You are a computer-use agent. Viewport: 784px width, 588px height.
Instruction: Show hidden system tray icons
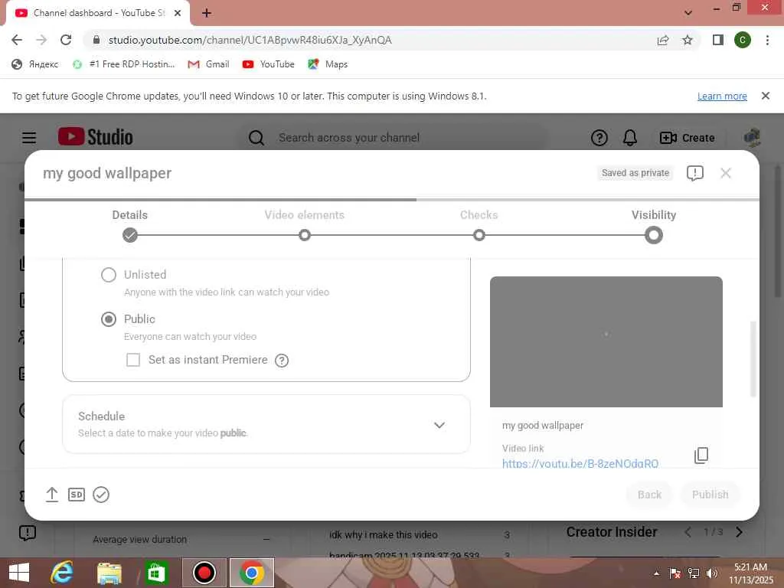pyautogui.click(x=656, y=573)
